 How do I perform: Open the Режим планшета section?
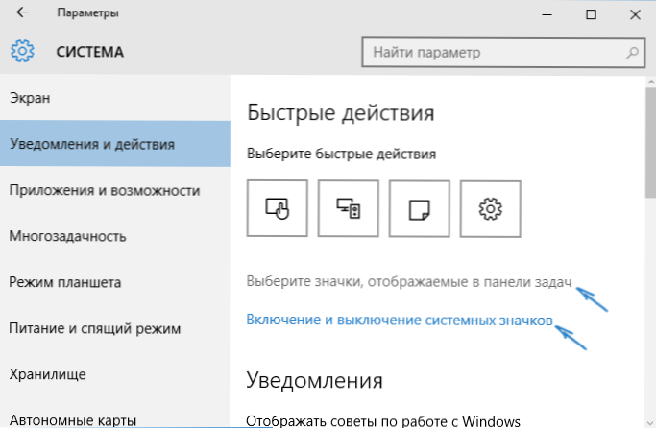[115, 282]
